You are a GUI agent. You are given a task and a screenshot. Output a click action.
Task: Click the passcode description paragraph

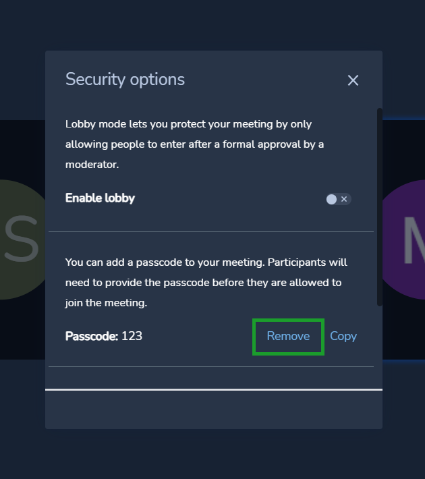(206, 283)
